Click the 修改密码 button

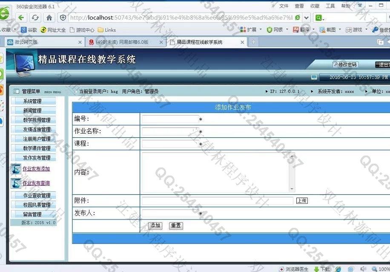pyautogui.click(x=345, y=65)
